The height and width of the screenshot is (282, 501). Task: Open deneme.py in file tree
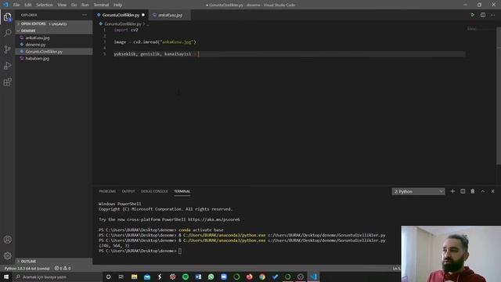[54, 45]
